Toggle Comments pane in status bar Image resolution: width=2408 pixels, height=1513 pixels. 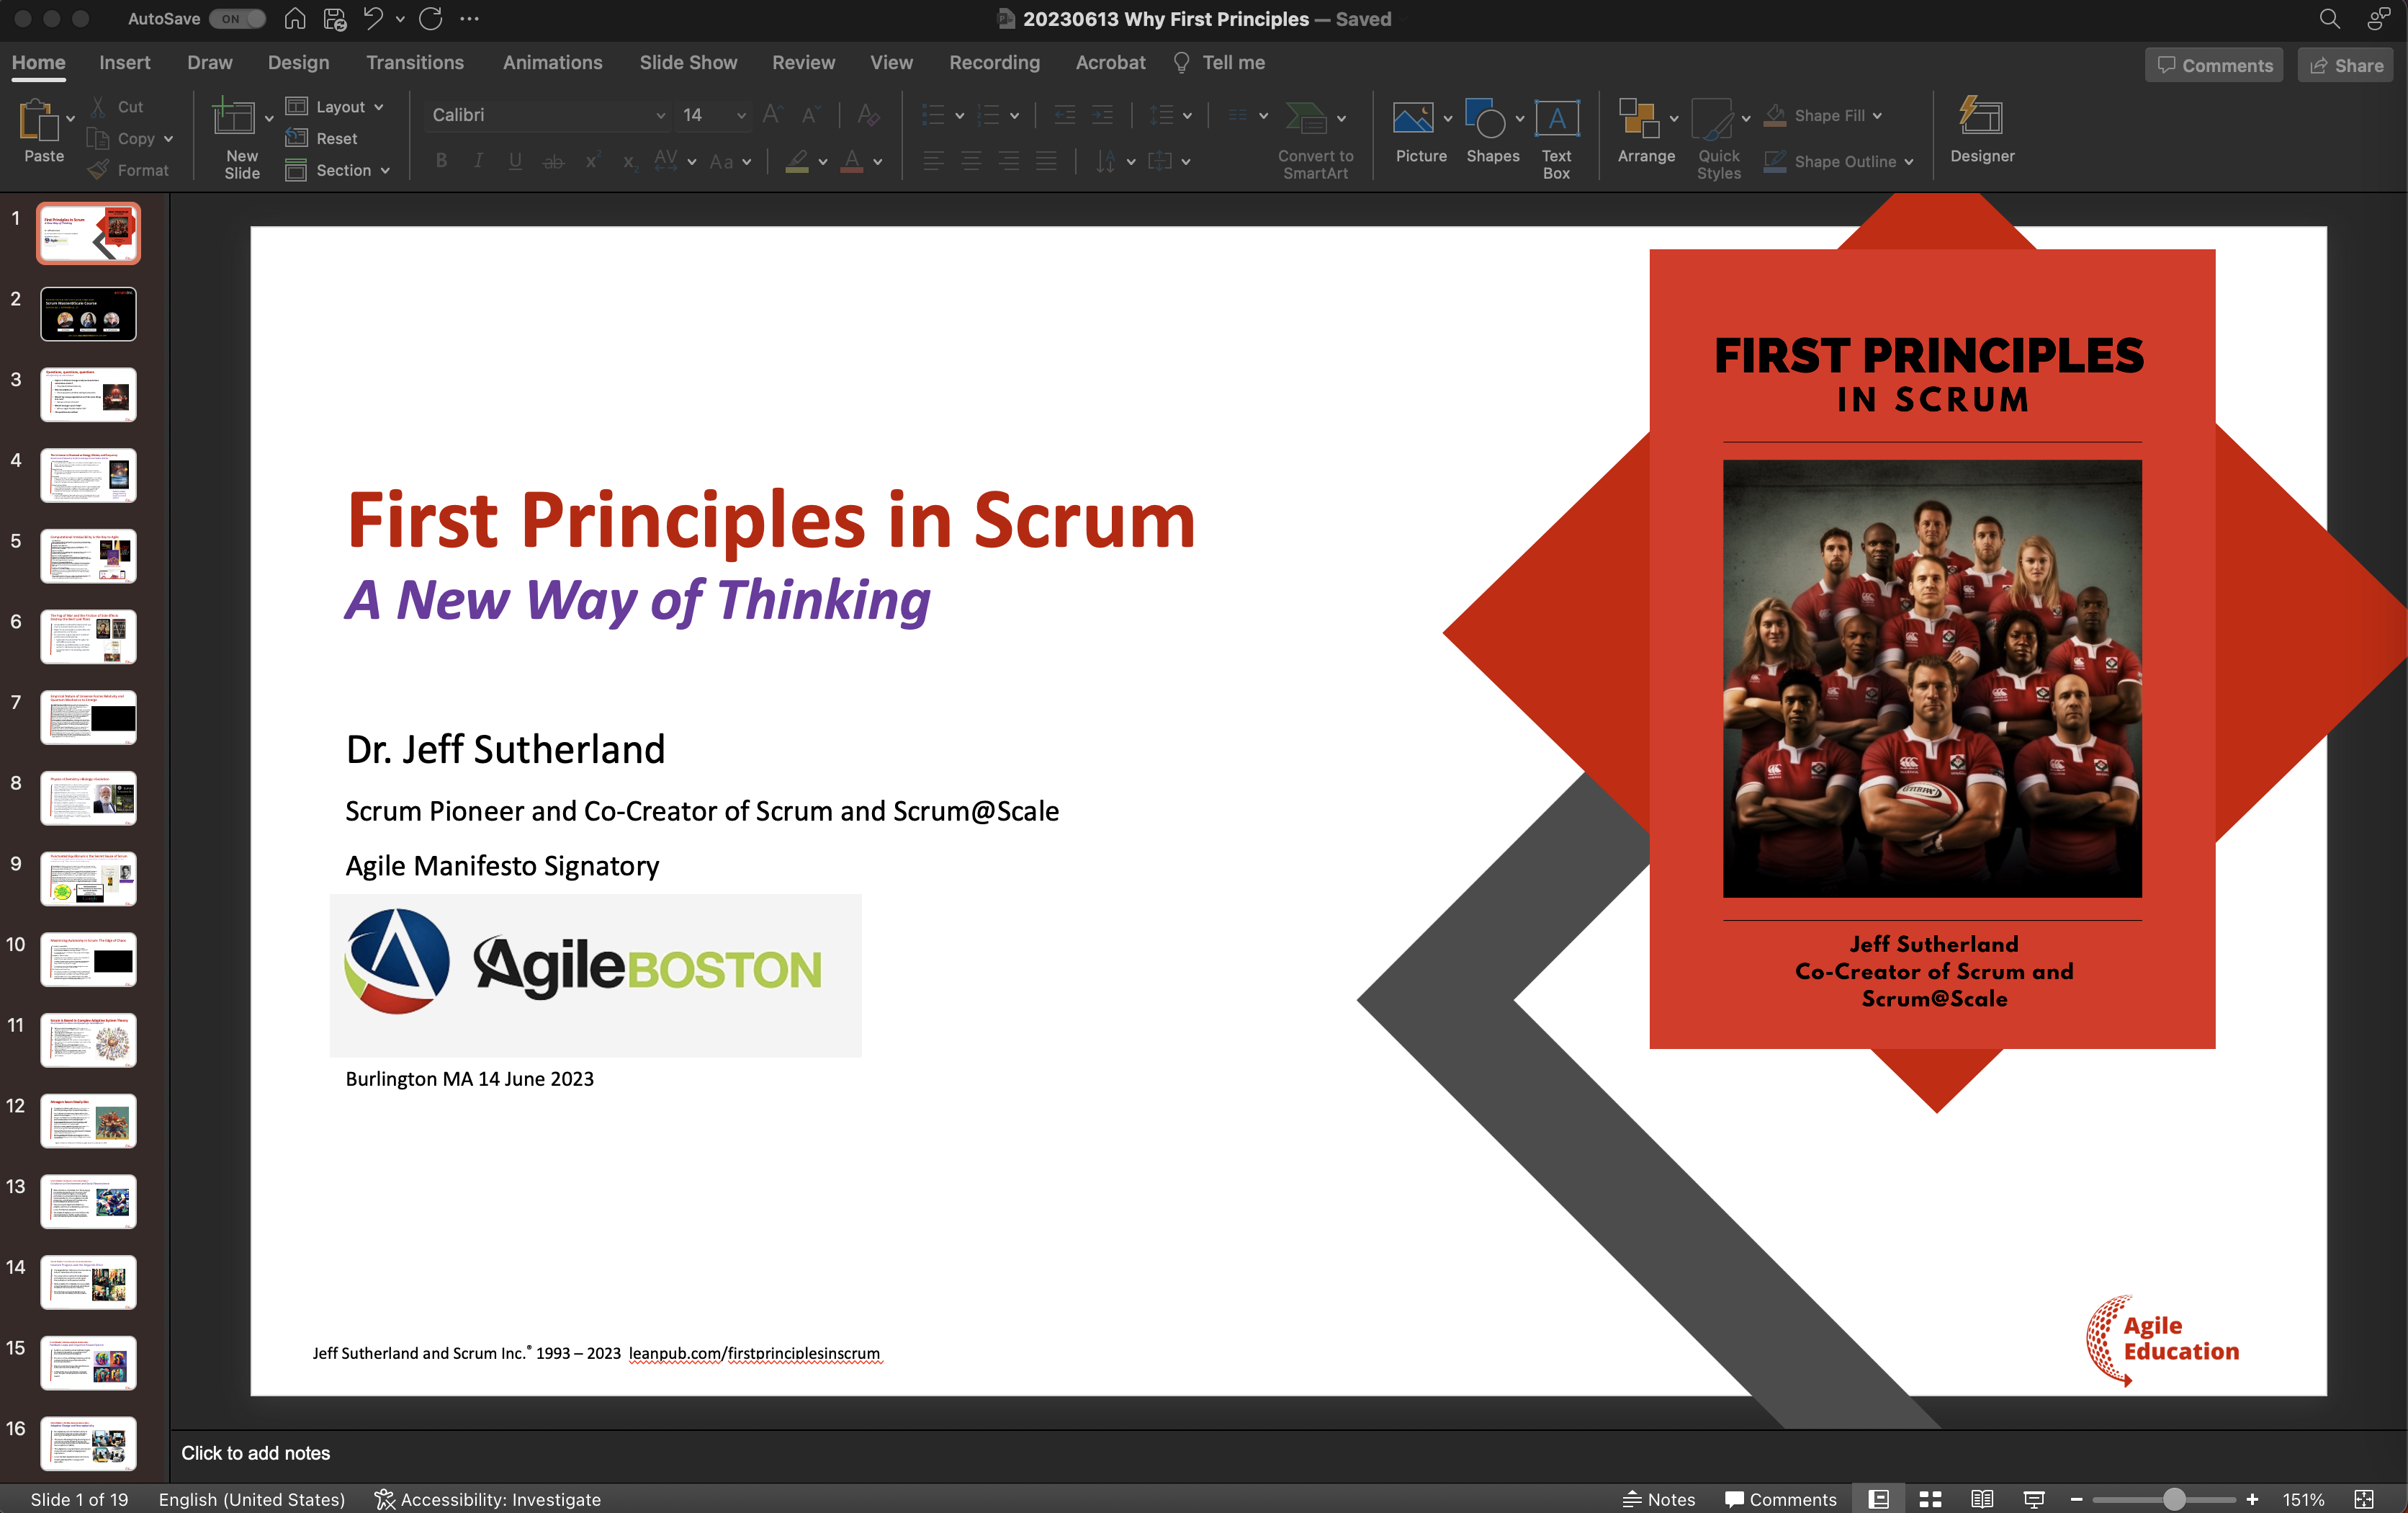coord(1781,1499)
